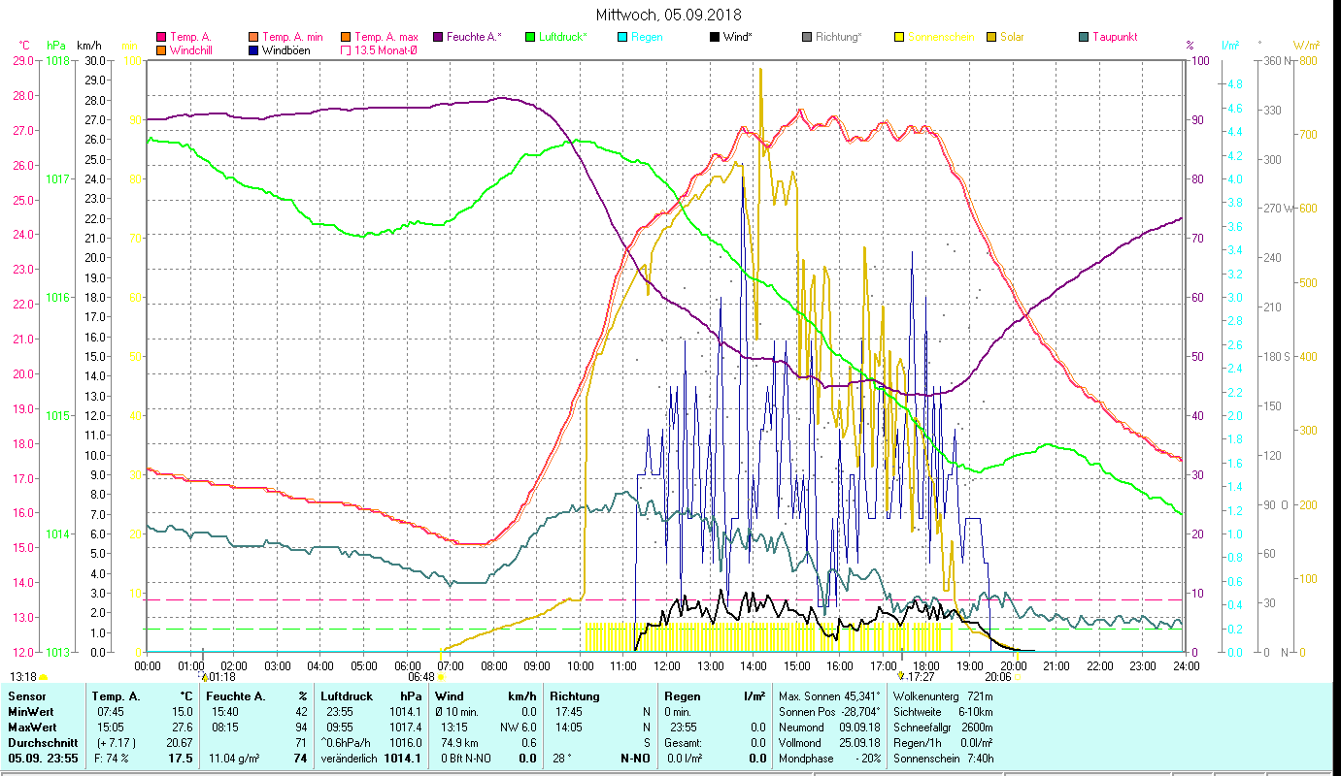Select the purple Feuchte A.* legend square
The width and height of the screenshot is (1341, 776).
pyautogui.click(x=437, y=37)
